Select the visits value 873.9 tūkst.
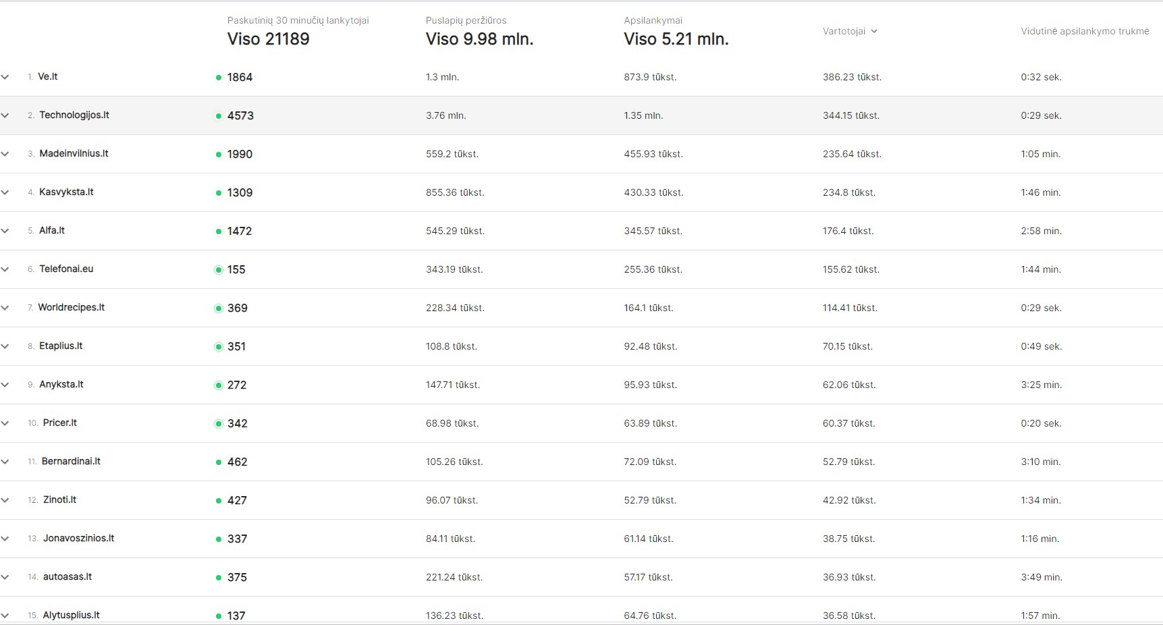Viewport: 1163px width, 625px height. tap(650, 77)
